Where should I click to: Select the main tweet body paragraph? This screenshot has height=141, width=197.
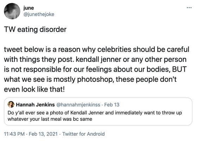pyautogui.click(x=97, y=69)
